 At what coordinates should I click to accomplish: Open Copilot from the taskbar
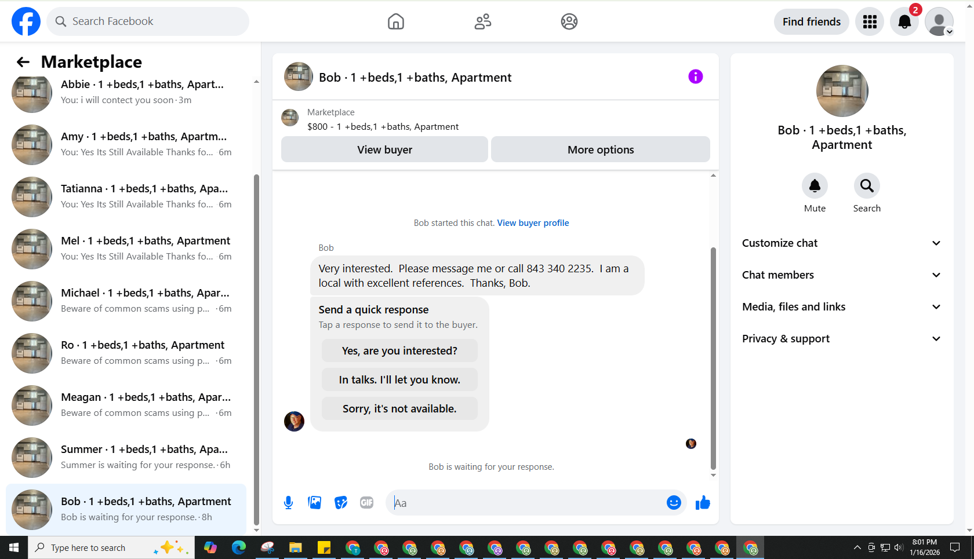(210, 547)
